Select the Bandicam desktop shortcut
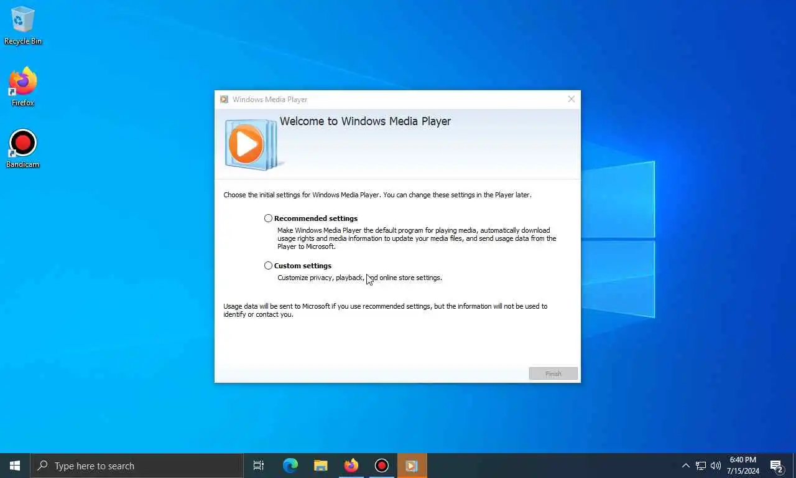Viewport: 796px width, 478px height. [x=23, y=149]
